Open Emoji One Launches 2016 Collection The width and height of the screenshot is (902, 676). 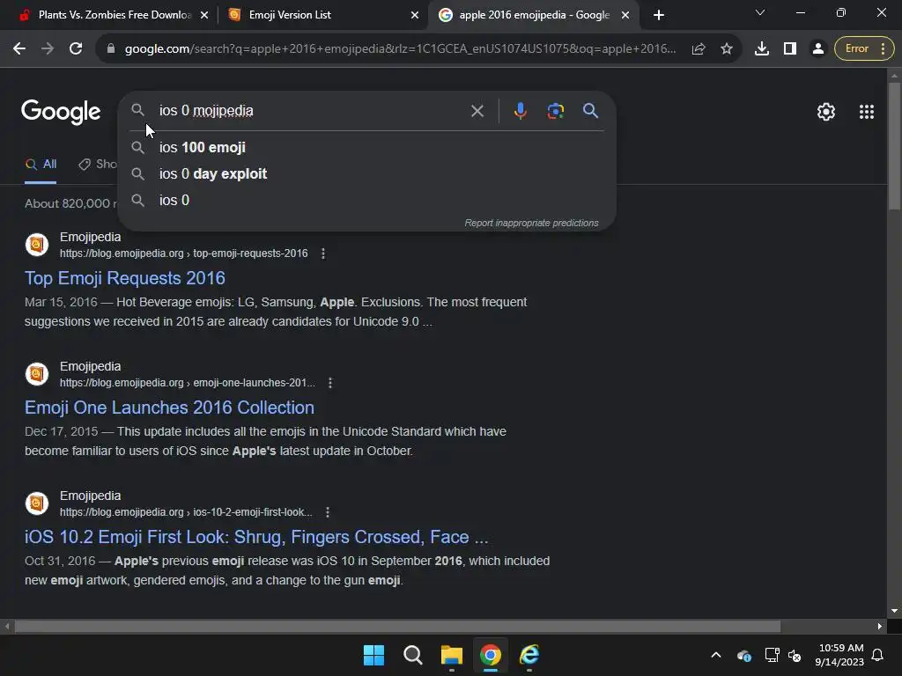tap(170, 408)
